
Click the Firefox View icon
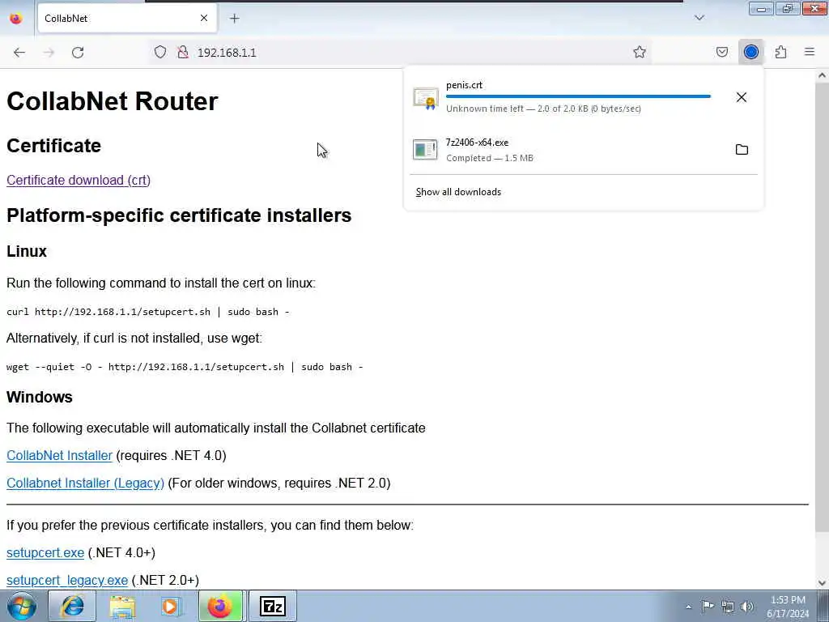pos(16,19)
